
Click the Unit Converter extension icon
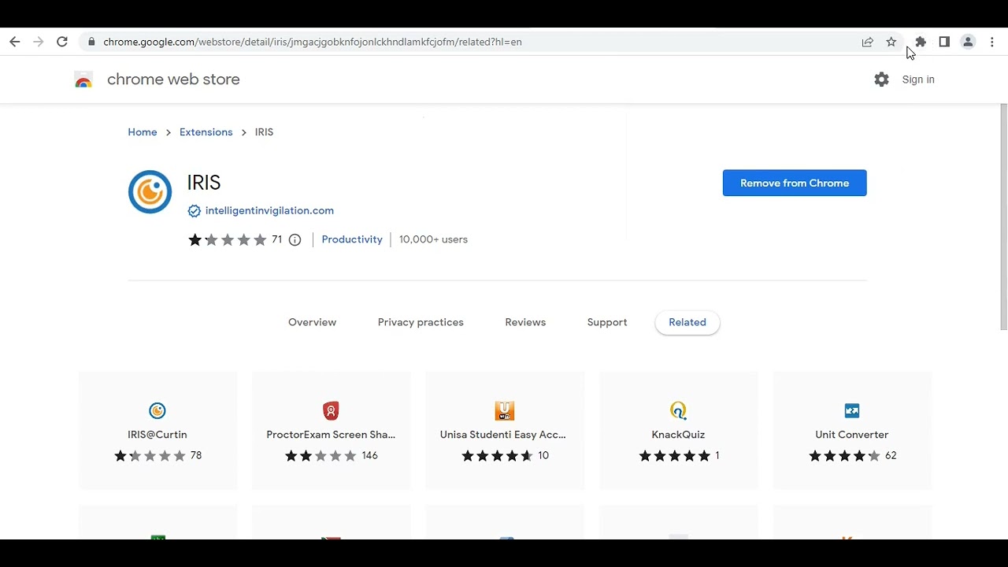click(x=852, y=410)
